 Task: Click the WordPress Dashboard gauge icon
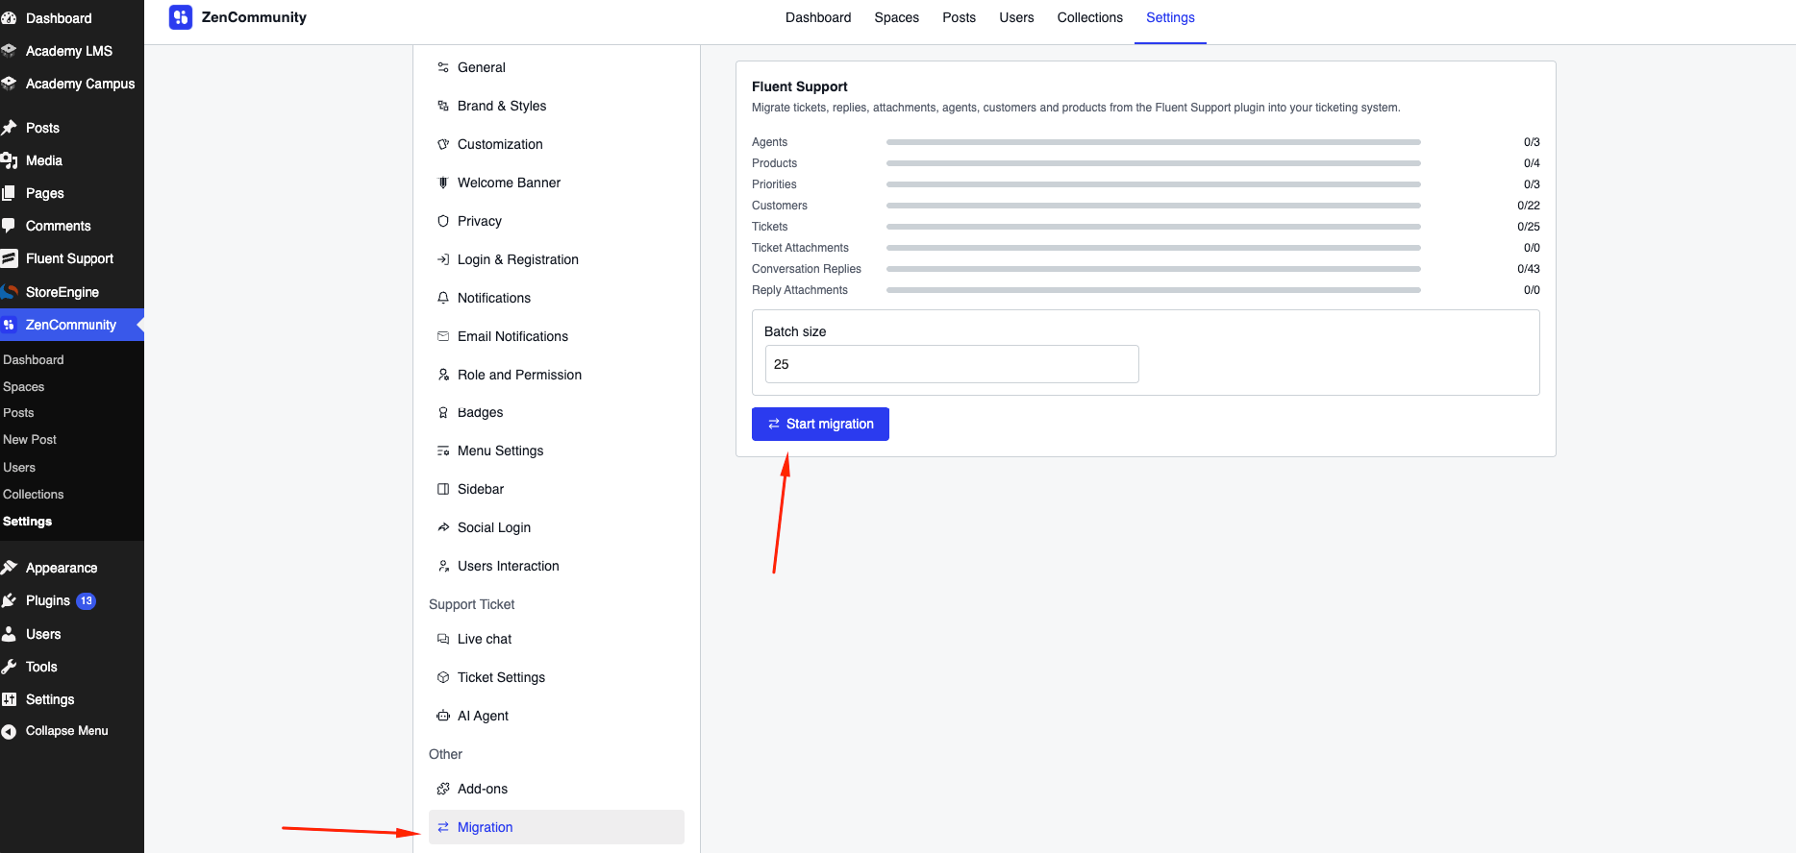pos(10,18)
